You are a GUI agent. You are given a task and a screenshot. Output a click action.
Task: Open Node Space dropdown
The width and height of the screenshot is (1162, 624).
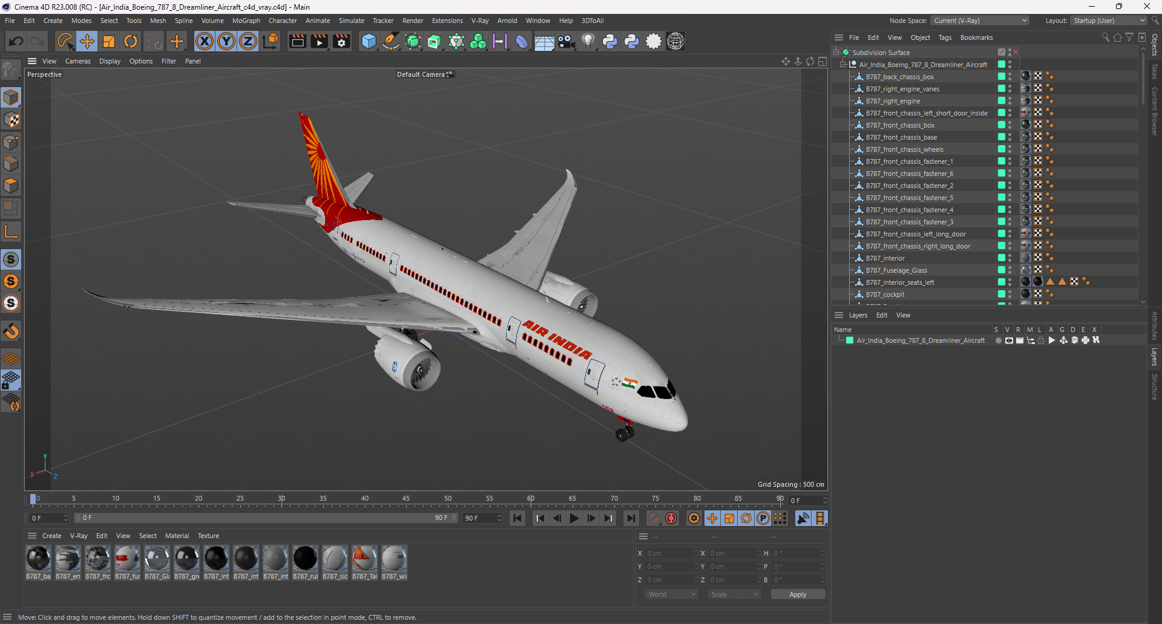(x=980, y=21)
